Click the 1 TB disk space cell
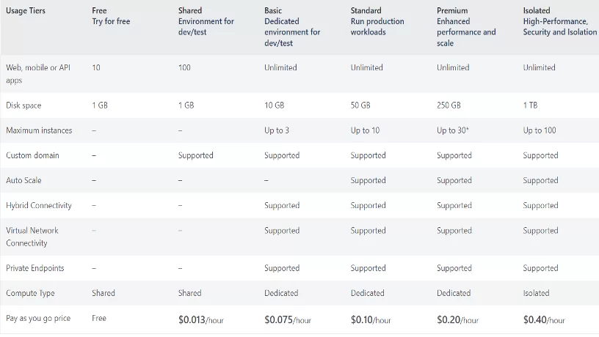 click(530, 105)
